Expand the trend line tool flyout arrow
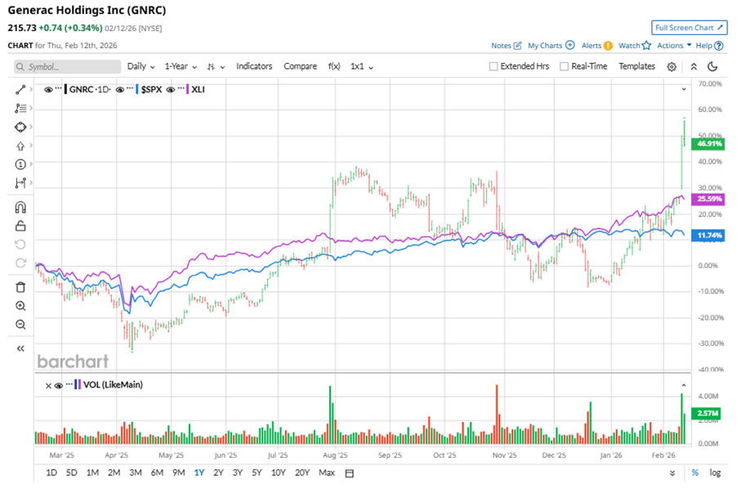737x488 pixels. (x=31, y=89)
